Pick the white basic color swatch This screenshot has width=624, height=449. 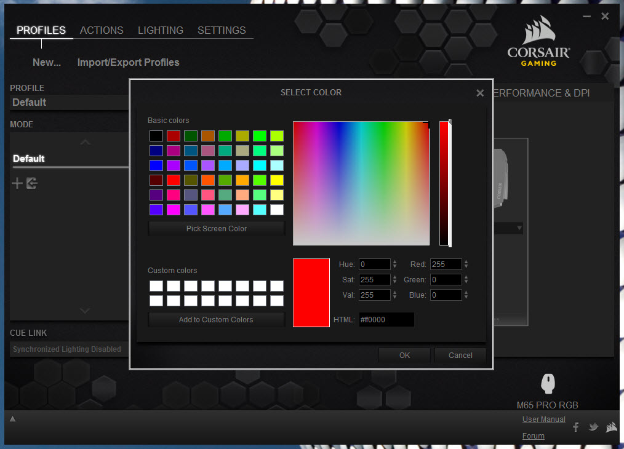pyautogui.click(x=276, y=210)
